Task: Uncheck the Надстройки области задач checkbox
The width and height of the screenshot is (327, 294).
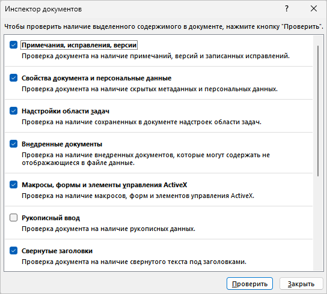Action: click(x=14, y=111)
